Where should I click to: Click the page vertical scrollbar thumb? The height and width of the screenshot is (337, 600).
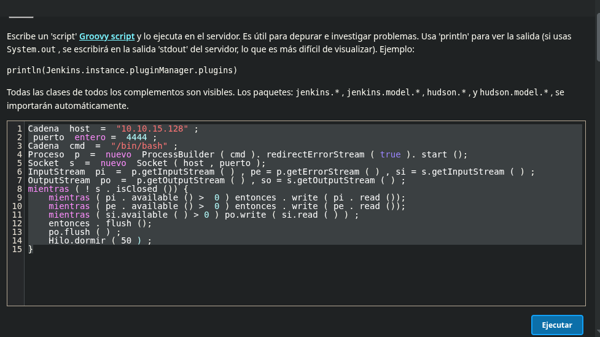(x=598, y=37)
